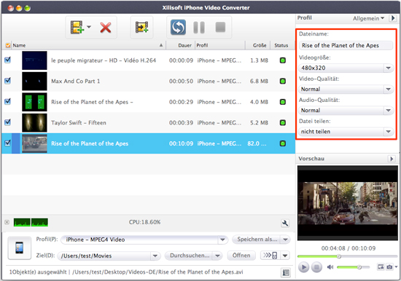
Task: Click the Durchsuchen... browse button
Action: pyautogui.click(x=189, y=256)
